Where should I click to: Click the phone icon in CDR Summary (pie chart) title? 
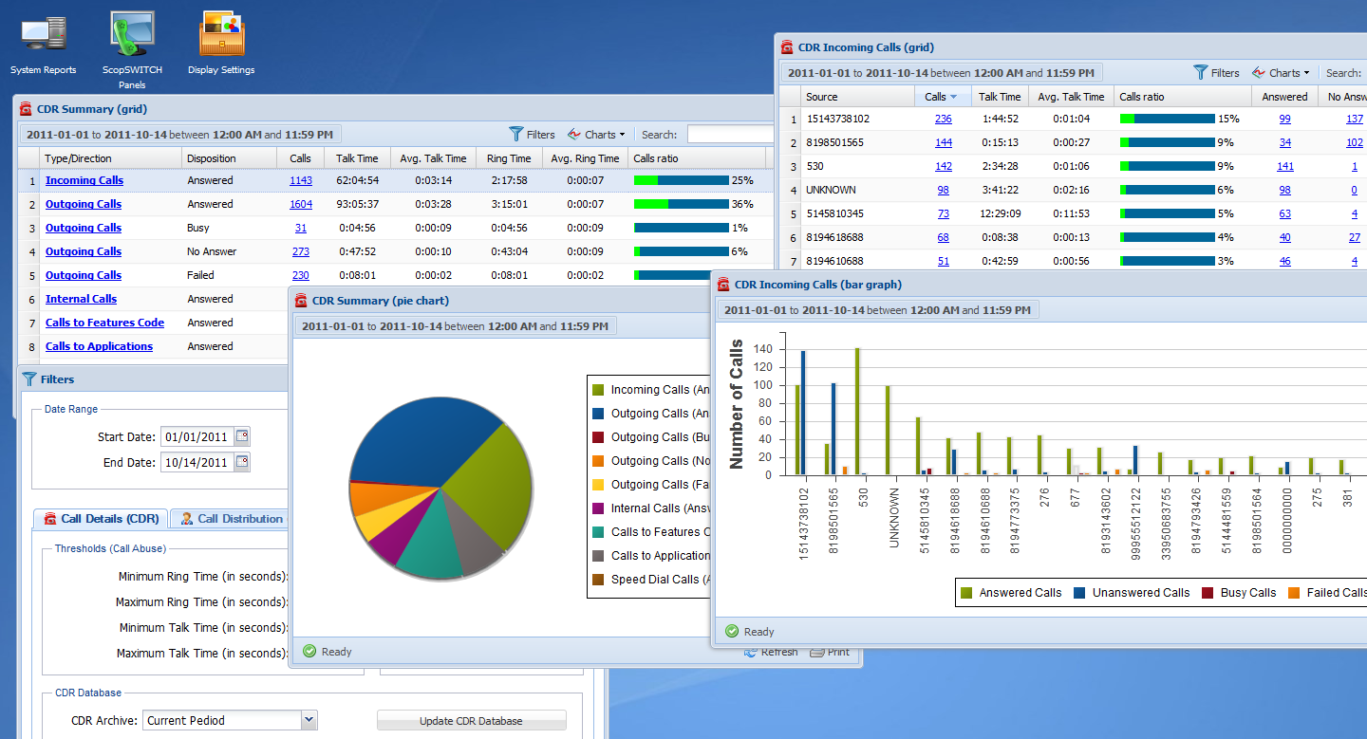pos(303,301)
